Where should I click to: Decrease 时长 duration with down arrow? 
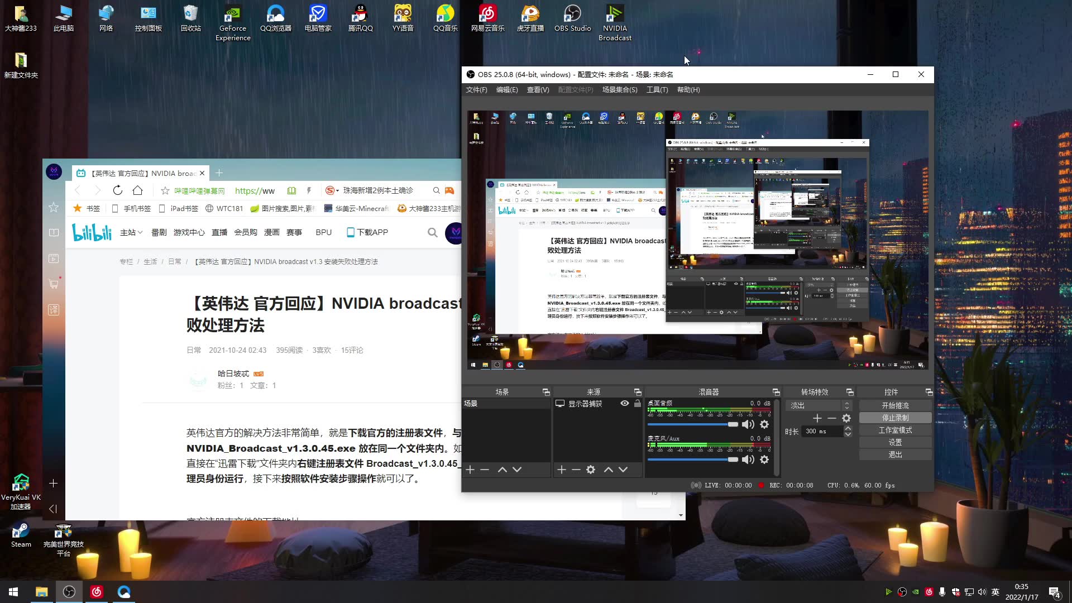[848, 434]
